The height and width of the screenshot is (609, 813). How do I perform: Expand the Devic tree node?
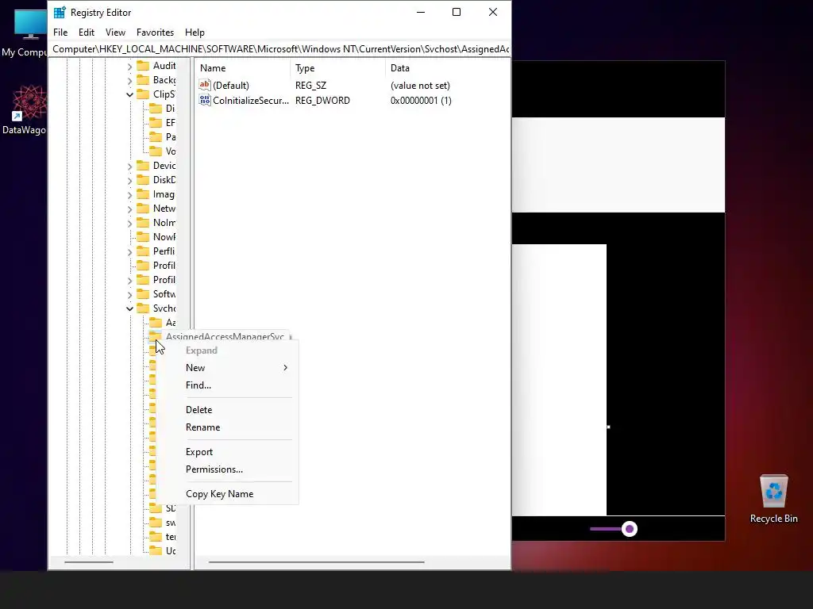[x=129, y=167]
